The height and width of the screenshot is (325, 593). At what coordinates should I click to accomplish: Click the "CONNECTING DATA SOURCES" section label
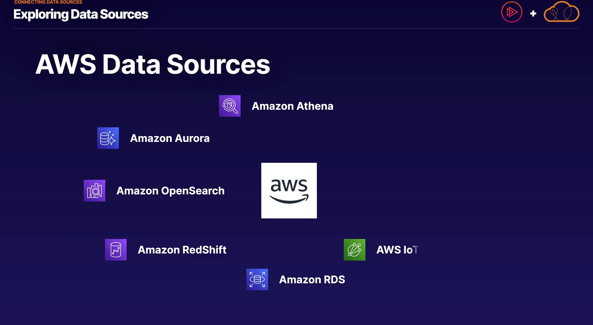[48, 2]
